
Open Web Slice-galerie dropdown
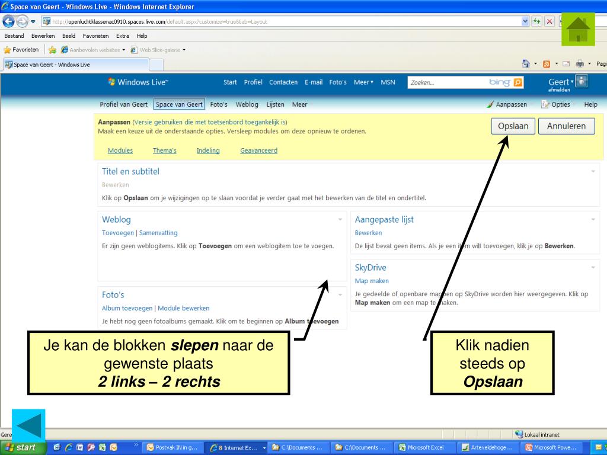click(158, 50)
